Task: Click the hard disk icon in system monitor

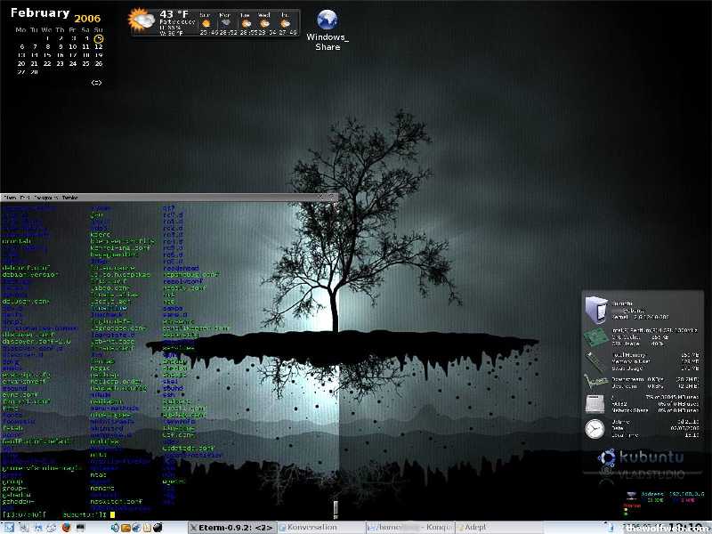Action: click(594, 404)
